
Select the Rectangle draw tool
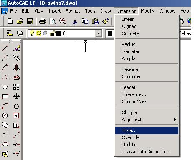[5, 97]
